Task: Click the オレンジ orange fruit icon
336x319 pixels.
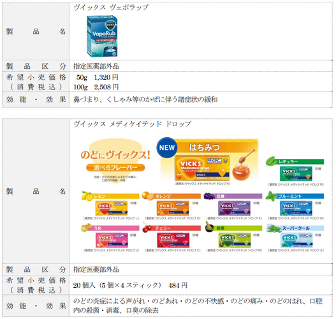Action: pyautogui.click(x=148, y=196)
